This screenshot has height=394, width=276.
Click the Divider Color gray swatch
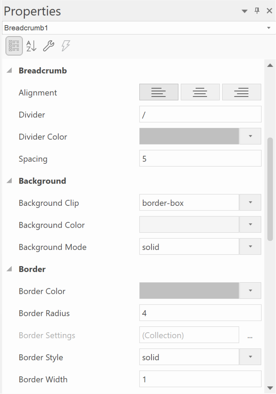point(189,136)
